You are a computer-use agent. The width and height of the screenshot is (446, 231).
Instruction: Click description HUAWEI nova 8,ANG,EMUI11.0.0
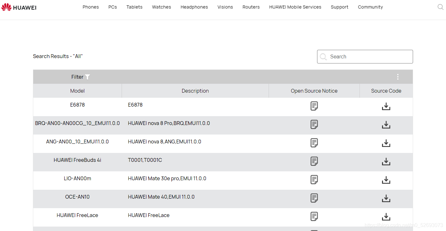pyautogui.click(x=164, y=142)
